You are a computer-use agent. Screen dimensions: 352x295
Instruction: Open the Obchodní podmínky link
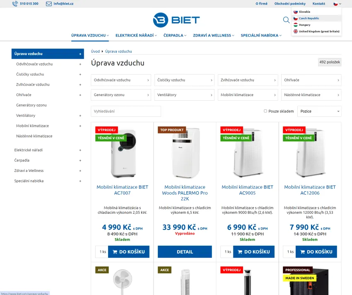coord(290,4)
